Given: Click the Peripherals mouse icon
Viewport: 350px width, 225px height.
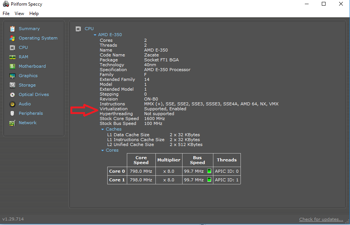Looking at the screenshot, I should click(12, 113).
